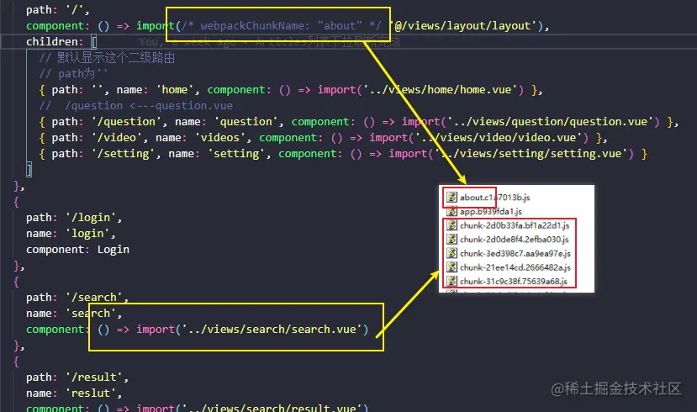Viewport: 697px width, 412px height.
Task: Select the file name app.b939fda1.js
Action: [x=491, y=212]
